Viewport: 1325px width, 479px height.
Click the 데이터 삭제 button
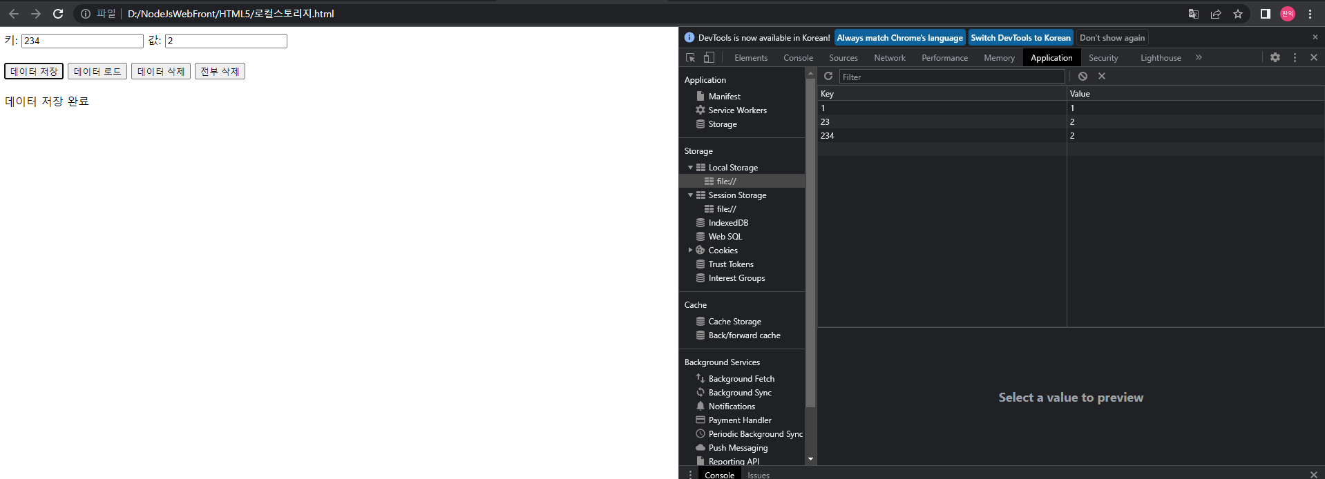point(161,71)
